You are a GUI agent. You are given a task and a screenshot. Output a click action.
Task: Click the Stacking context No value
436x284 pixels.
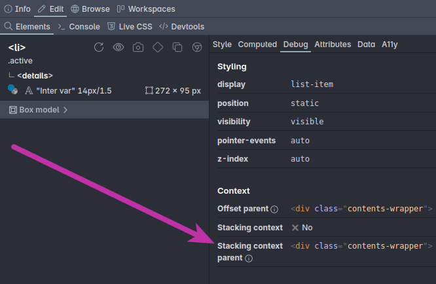pos(302,228)
